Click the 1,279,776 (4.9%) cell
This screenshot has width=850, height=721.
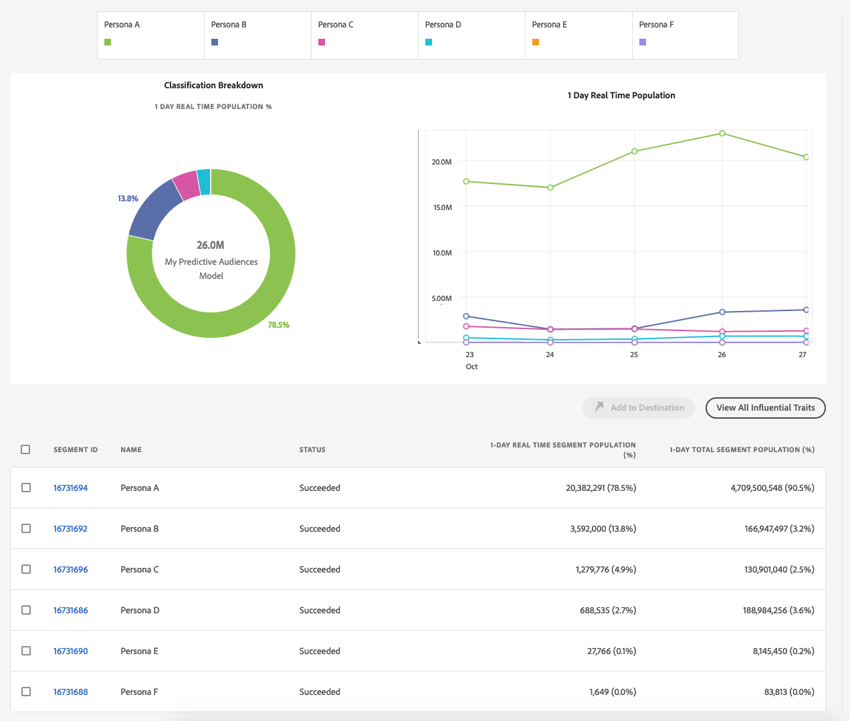pyautogui.click(x=606, y=569)
